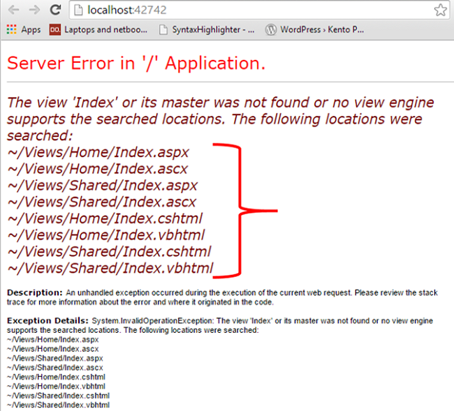Click small '~/Views/Shared/Index.aspx' in exception details

click(x=55, y=359)
